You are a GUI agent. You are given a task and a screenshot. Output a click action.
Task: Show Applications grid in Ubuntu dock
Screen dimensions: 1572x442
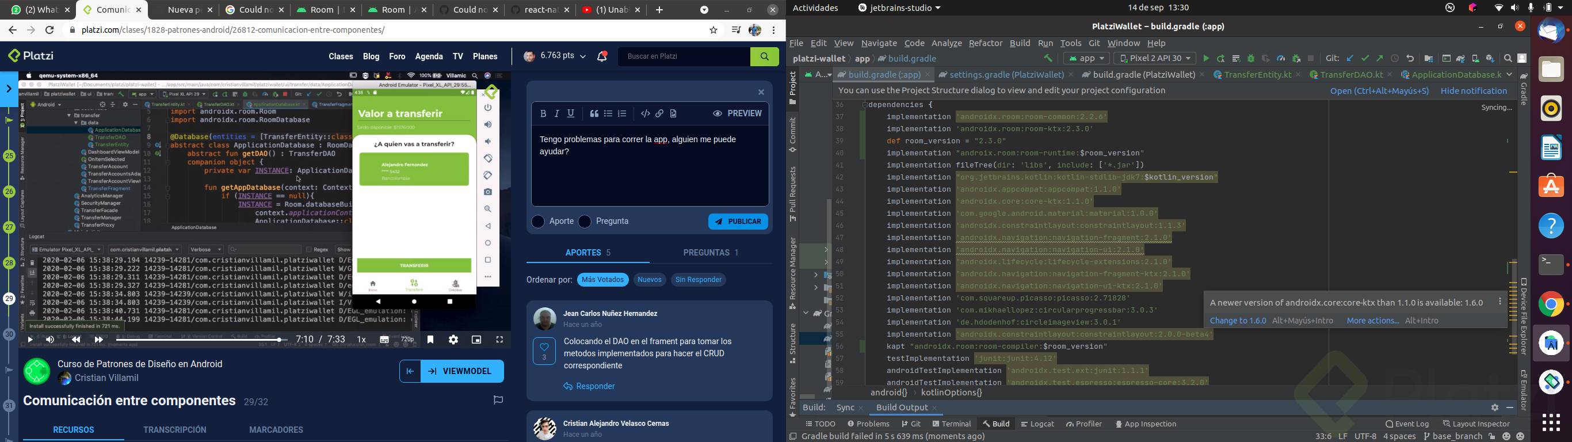1551,422
